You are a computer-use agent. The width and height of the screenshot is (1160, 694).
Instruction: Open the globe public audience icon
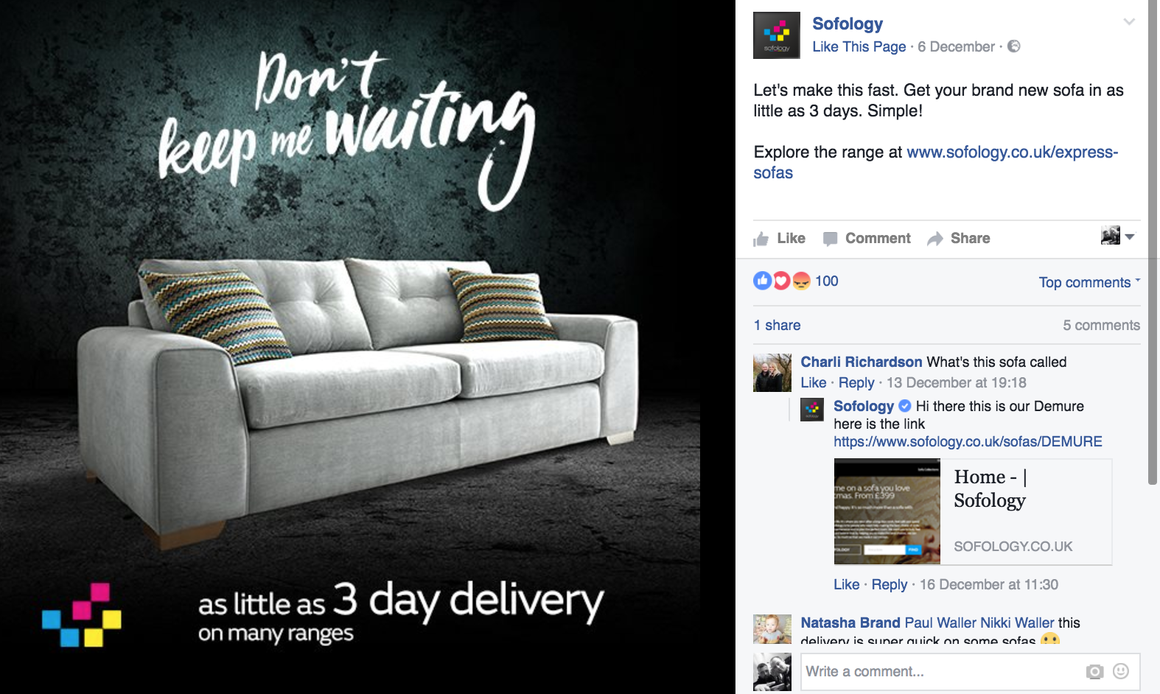tap(1014, 46)
